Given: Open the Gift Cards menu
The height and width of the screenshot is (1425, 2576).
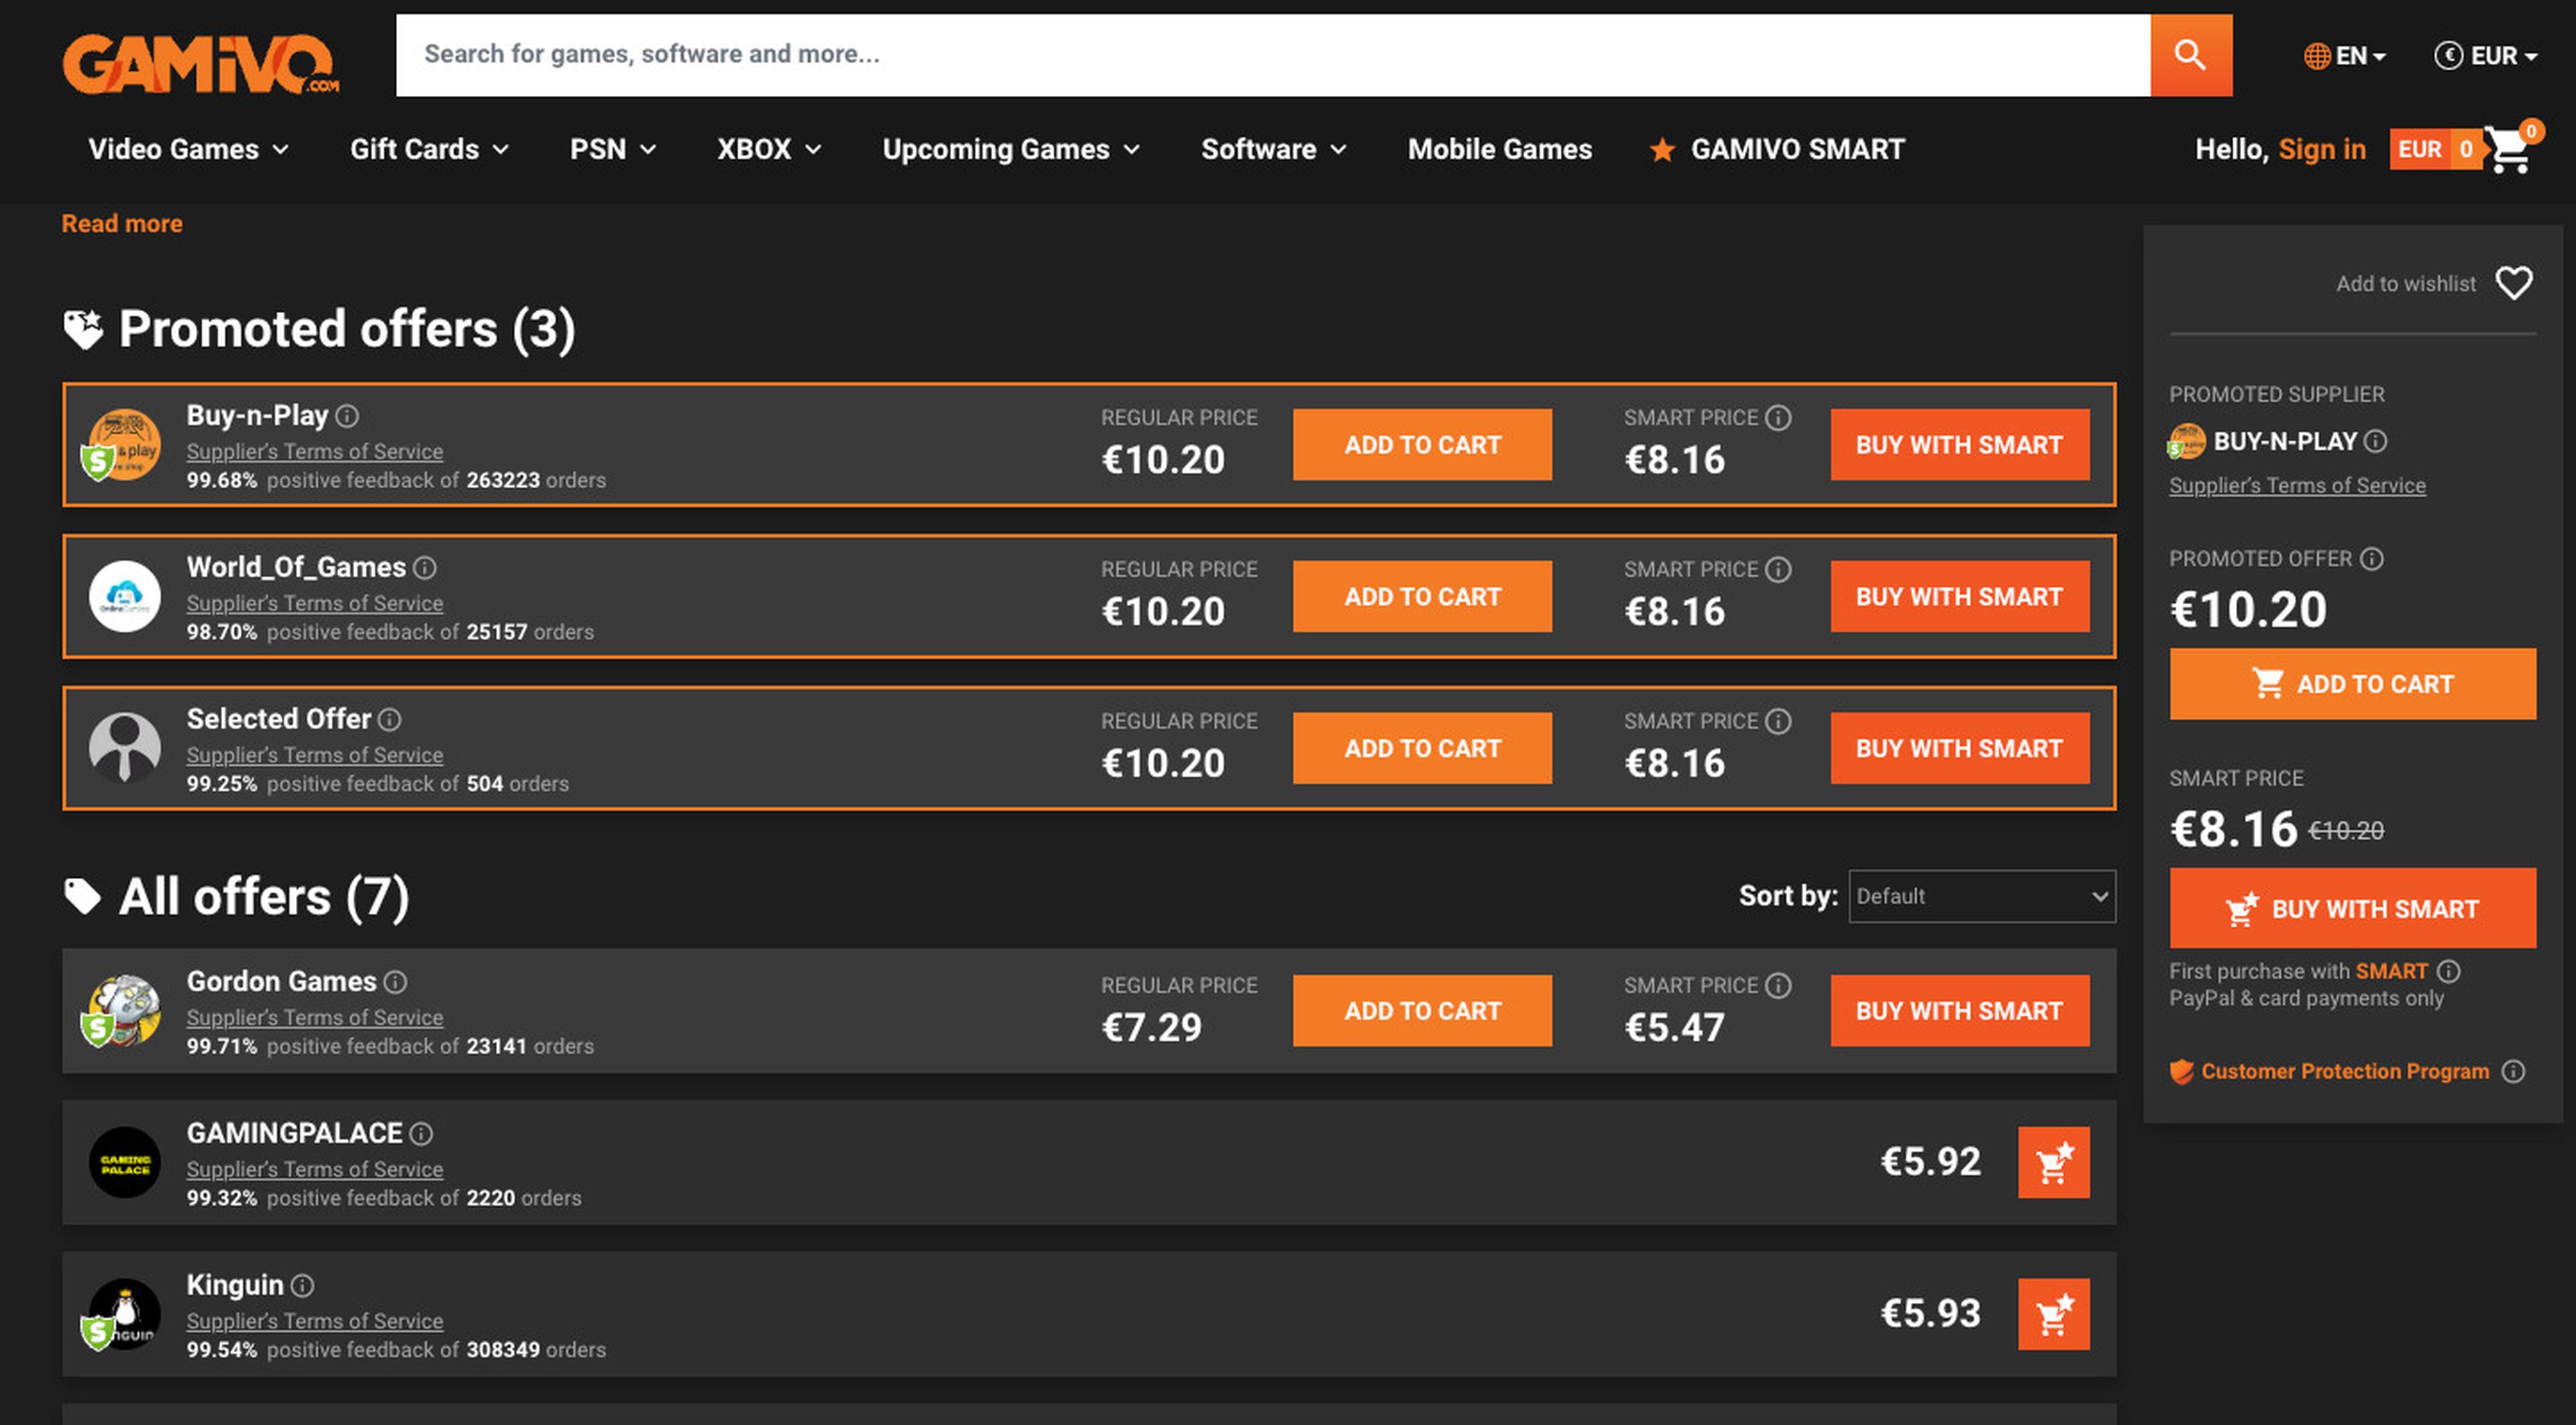Looking at the screenshot, I should pos(429,150).
